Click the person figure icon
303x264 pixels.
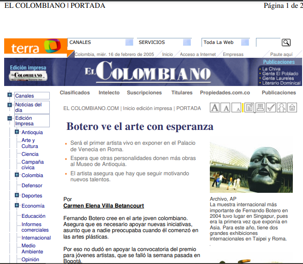(281, 108)
